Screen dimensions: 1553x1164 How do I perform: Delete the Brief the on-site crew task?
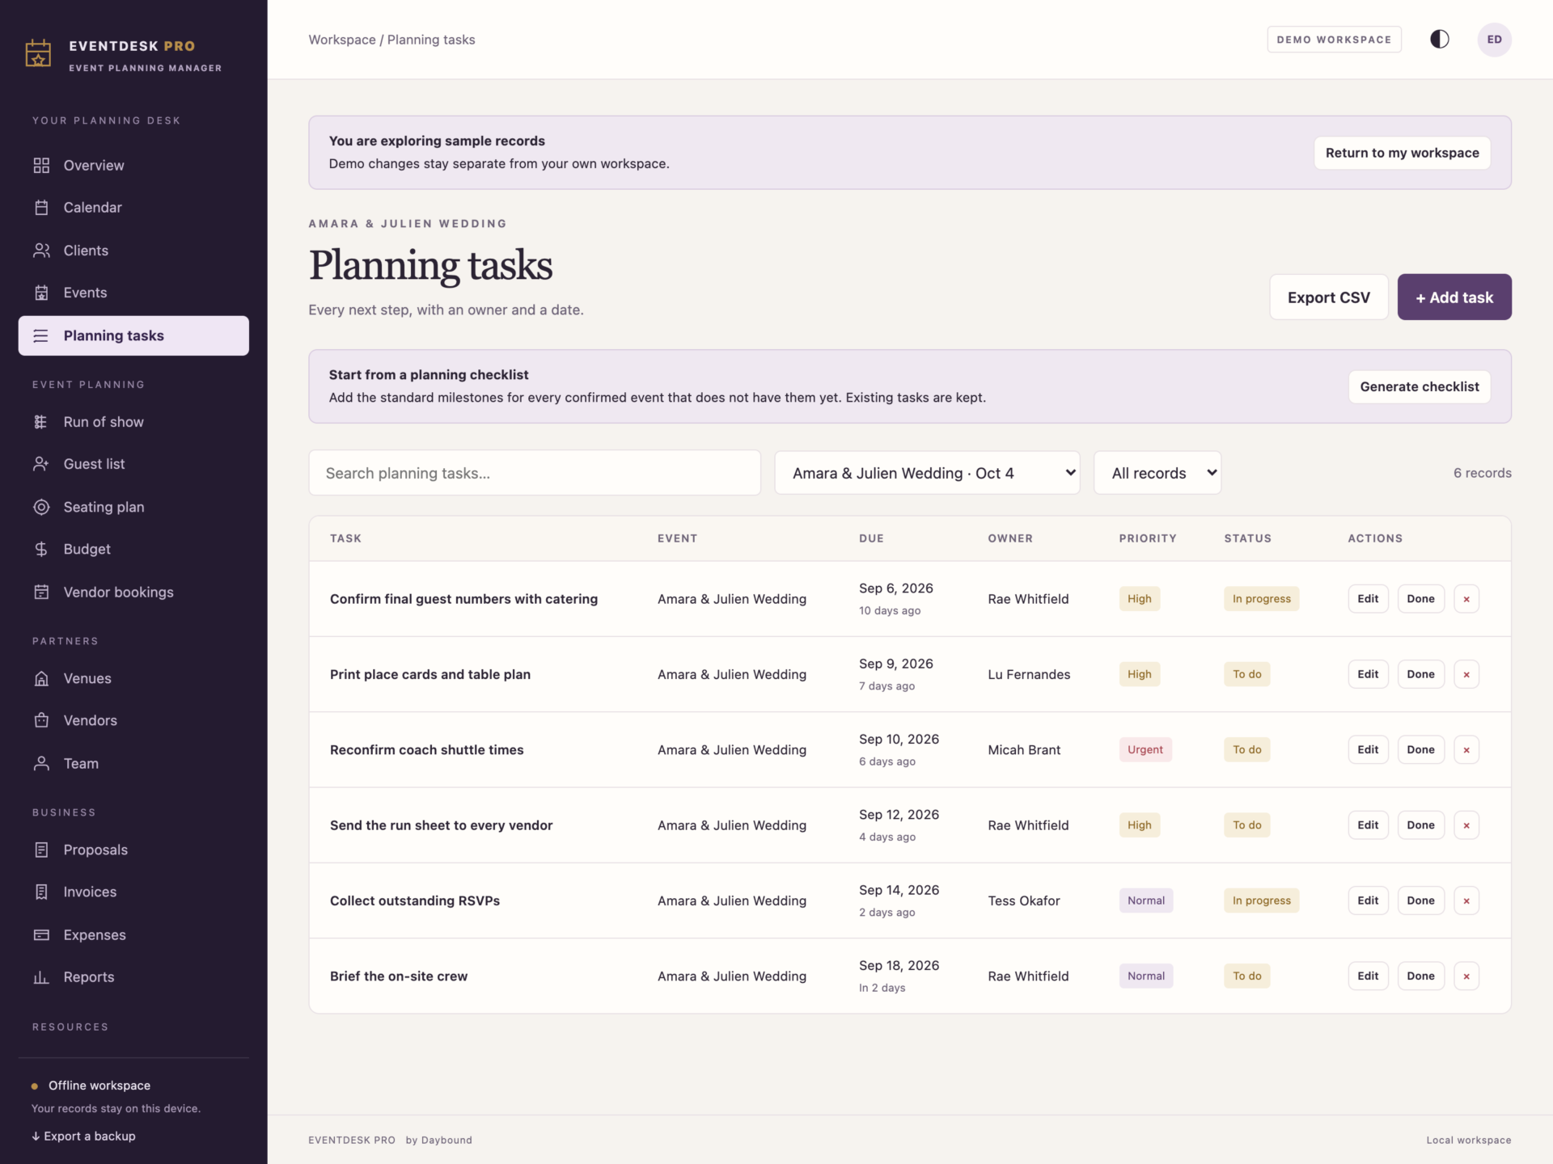1466,976
